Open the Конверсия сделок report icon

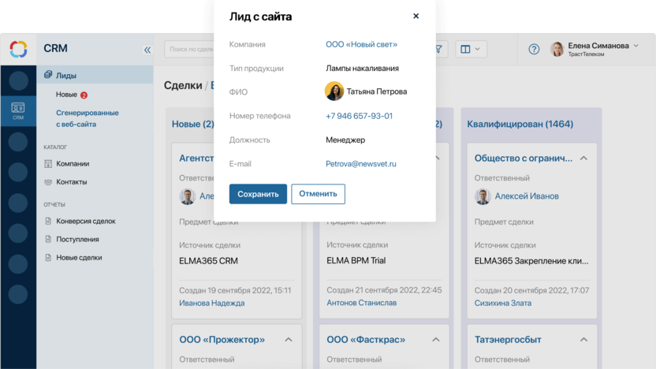pos(48,221)
